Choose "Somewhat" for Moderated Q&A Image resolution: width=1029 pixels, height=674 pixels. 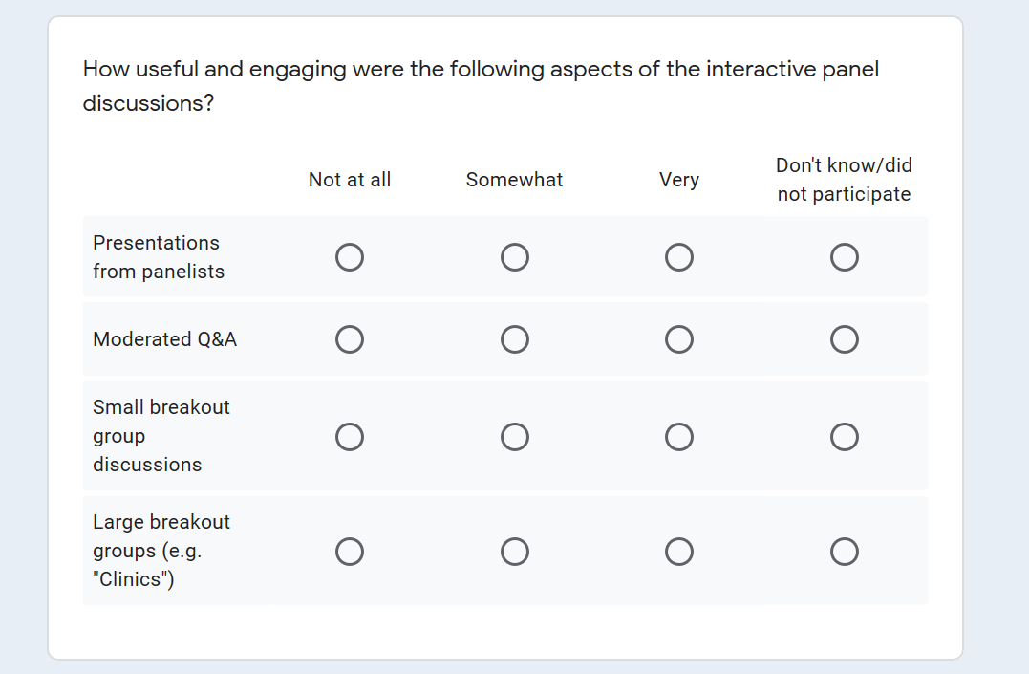[x=515, y=339]
